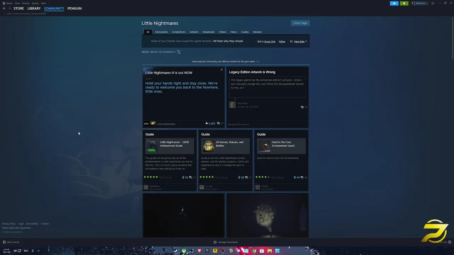Switch to the Guides tab

tap(245, 32)
